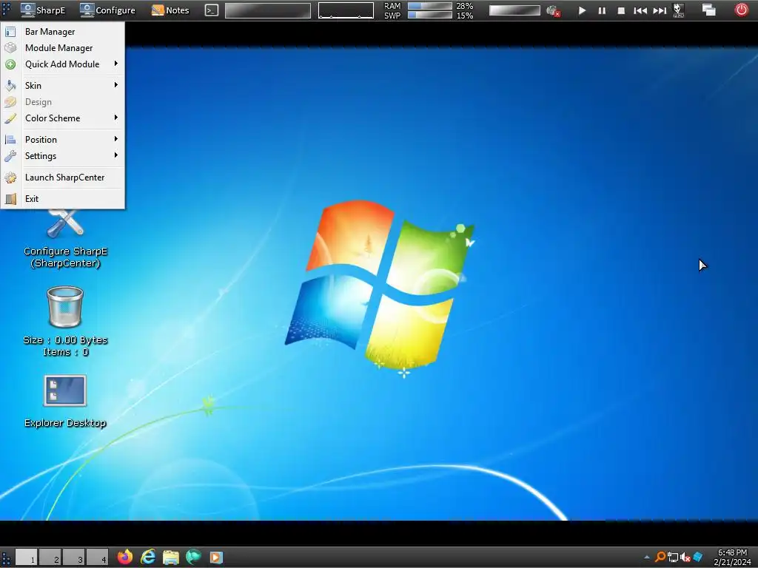Switch to virtual desktop 2
758x568 pixels.
click(50, 557)
